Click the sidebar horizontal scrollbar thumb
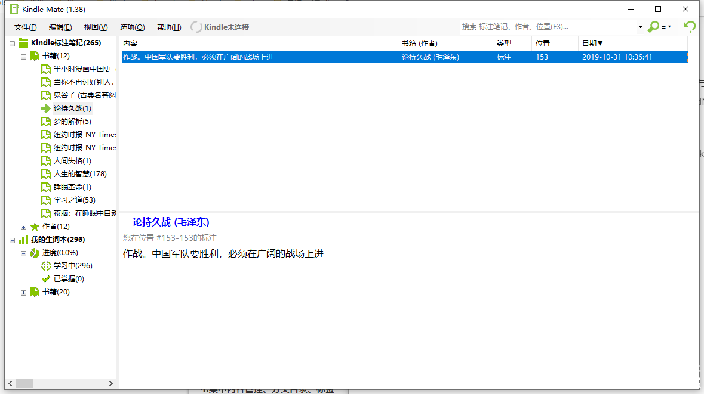 click(x=24, y=384)
